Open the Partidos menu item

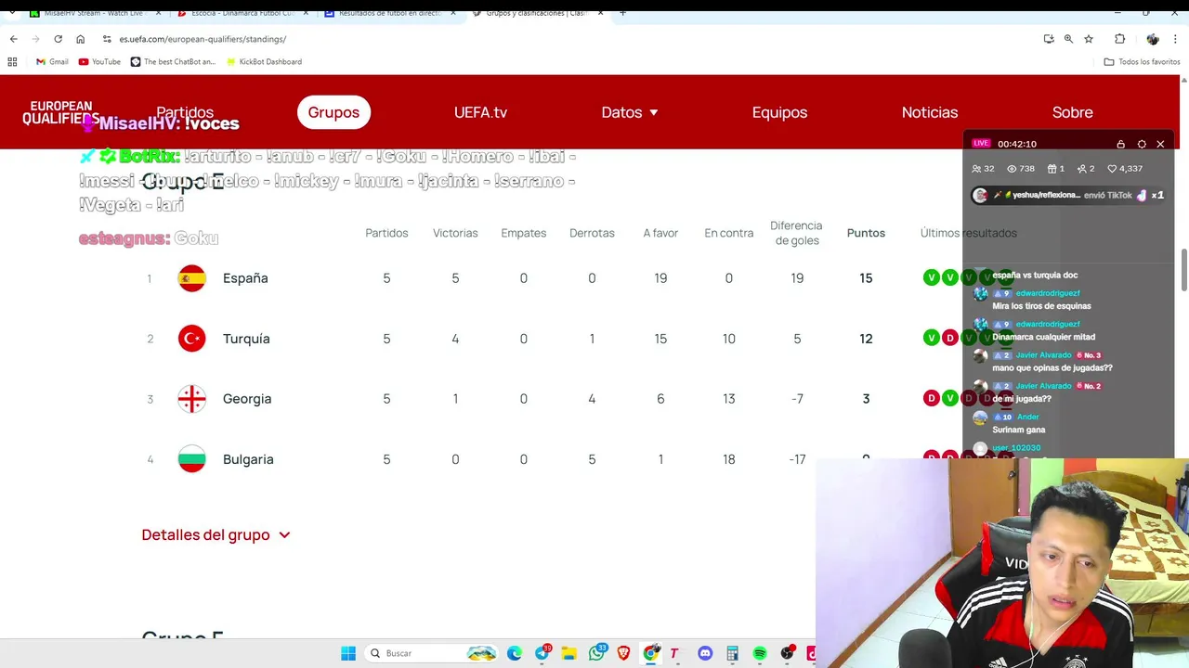point(185,112)
